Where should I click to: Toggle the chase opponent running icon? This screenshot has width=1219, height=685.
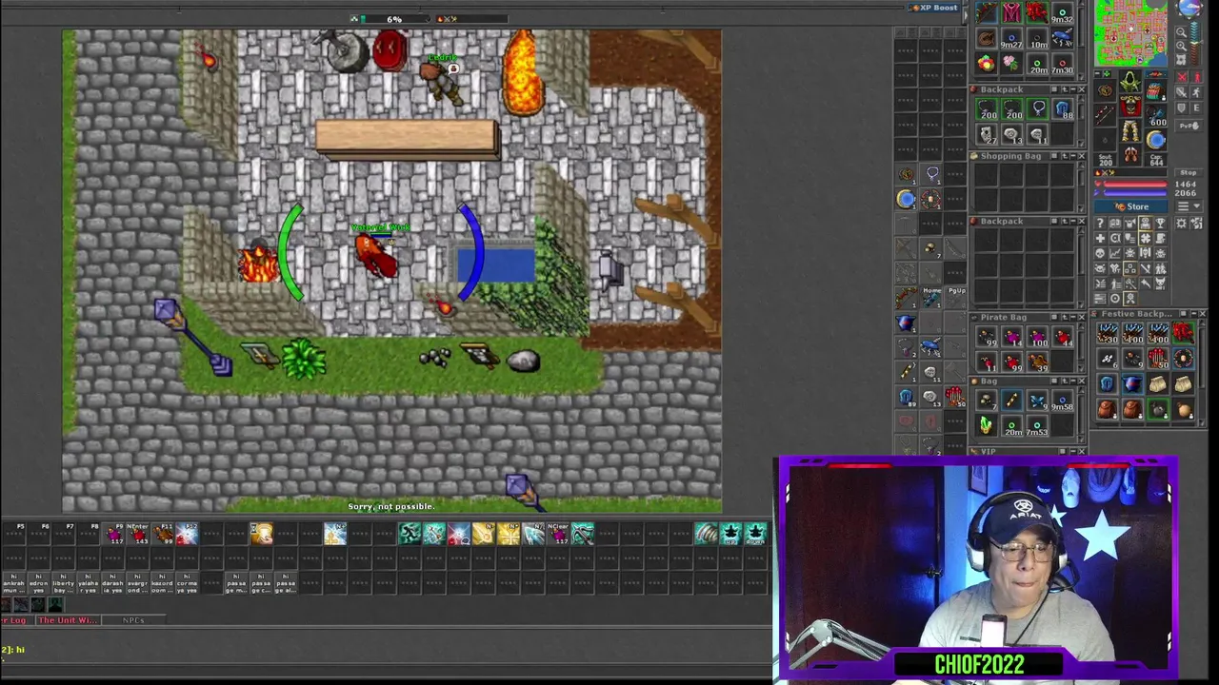1197,92
